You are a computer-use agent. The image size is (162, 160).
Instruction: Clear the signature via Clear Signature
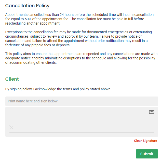click(145, 141)
